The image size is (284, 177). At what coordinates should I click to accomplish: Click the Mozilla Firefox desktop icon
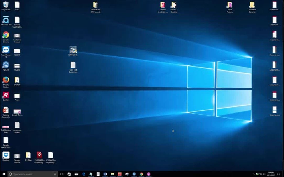tap(6, 80)
